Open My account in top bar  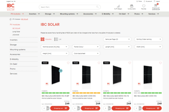tap(148, 1)
